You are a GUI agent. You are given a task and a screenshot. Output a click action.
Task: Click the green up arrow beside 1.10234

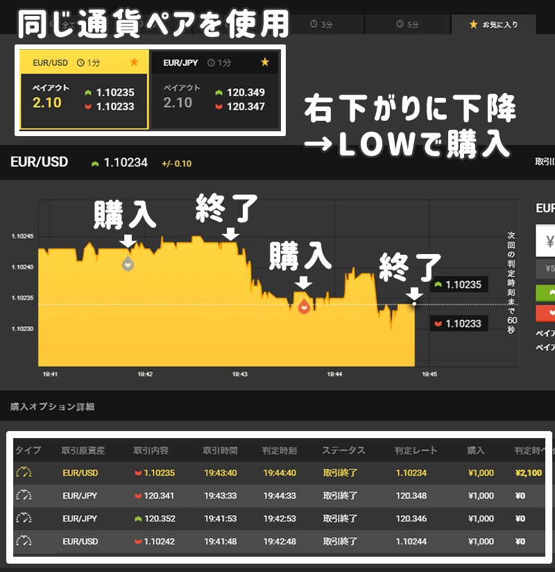tap(95, 164)
